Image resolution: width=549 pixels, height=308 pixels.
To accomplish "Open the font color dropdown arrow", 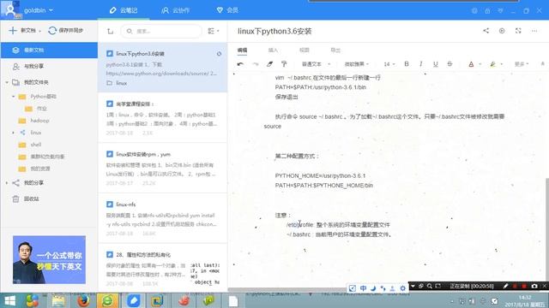I will (480, 64).
